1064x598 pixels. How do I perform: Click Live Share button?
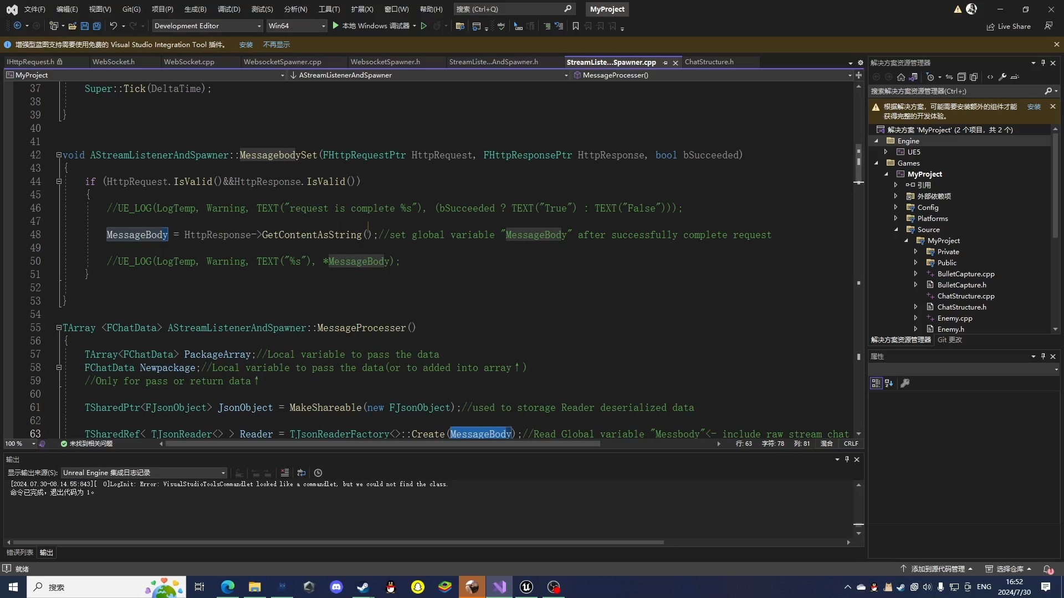pyautogui.click(x=1009, y=26)
